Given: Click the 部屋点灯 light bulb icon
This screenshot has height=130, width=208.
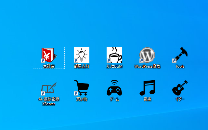Looking at the screenshot, I should [82, 55].
